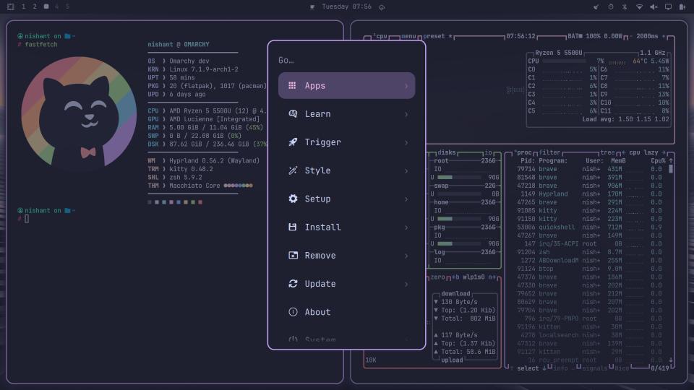Screen dimensions: 694x390
Task: Click the Install floppy disk icon
Action: [x=293, y=227]
